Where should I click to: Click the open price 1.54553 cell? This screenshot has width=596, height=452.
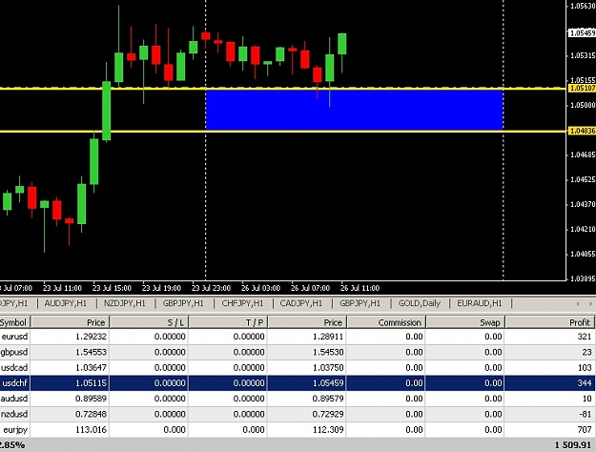click(x=91, y=352)
